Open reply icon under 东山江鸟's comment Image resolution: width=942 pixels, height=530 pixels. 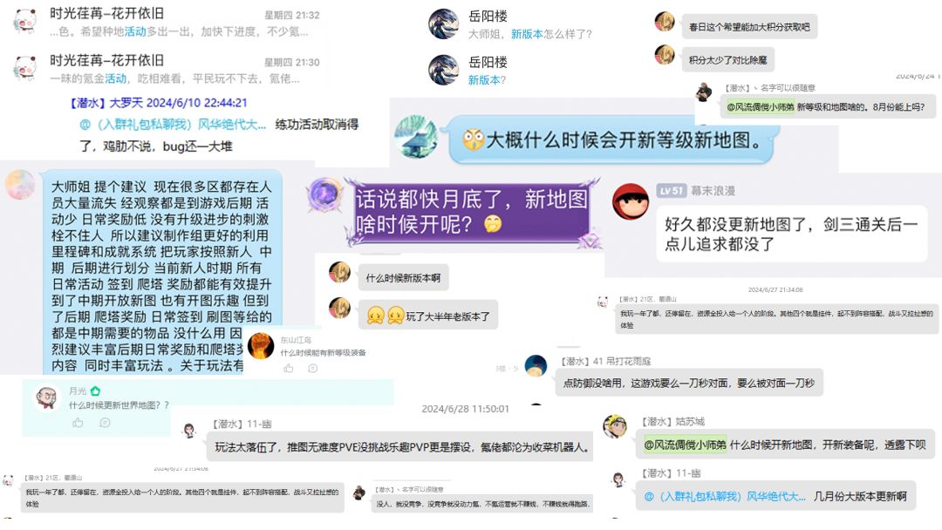point(312,369)
